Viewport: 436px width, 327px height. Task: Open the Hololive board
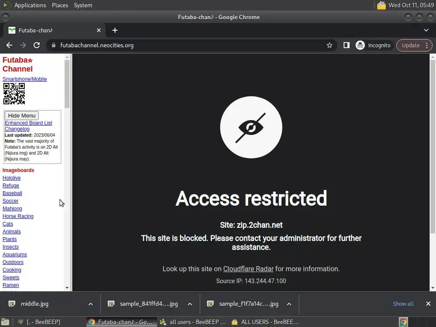pos(11,178)
